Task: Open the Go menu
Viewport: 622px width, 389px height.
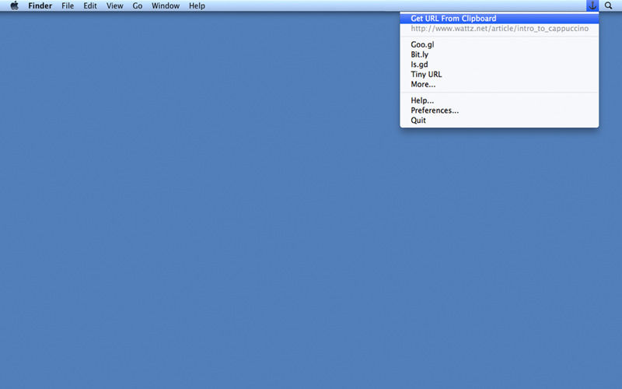Action: coord(138,5)
